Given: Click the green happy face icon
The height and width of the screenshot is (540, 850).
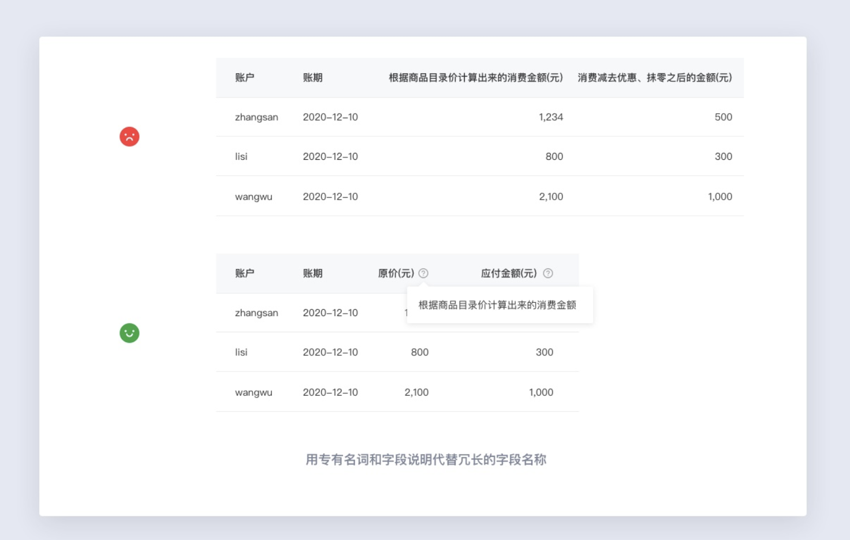Looking at the screenshot, I should (129, 333).
